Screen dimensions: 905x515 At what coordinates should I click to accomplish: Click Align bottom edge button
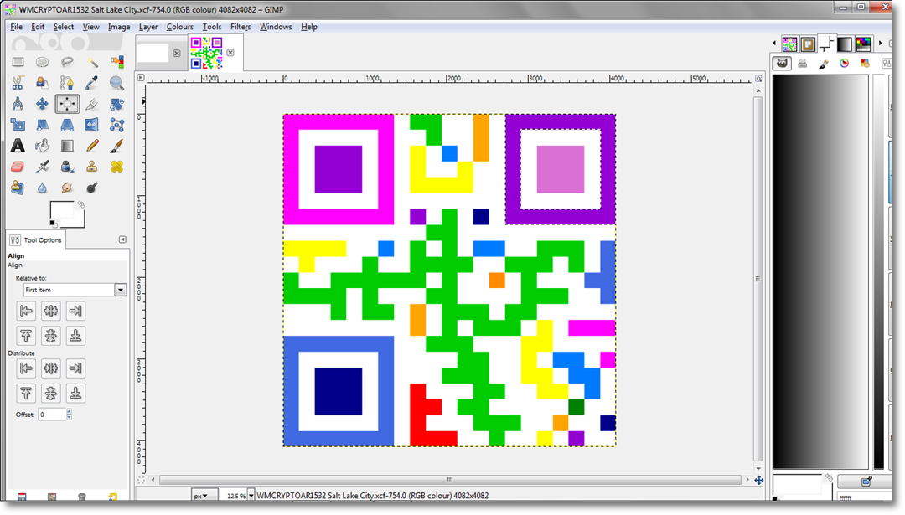(75, 336)
